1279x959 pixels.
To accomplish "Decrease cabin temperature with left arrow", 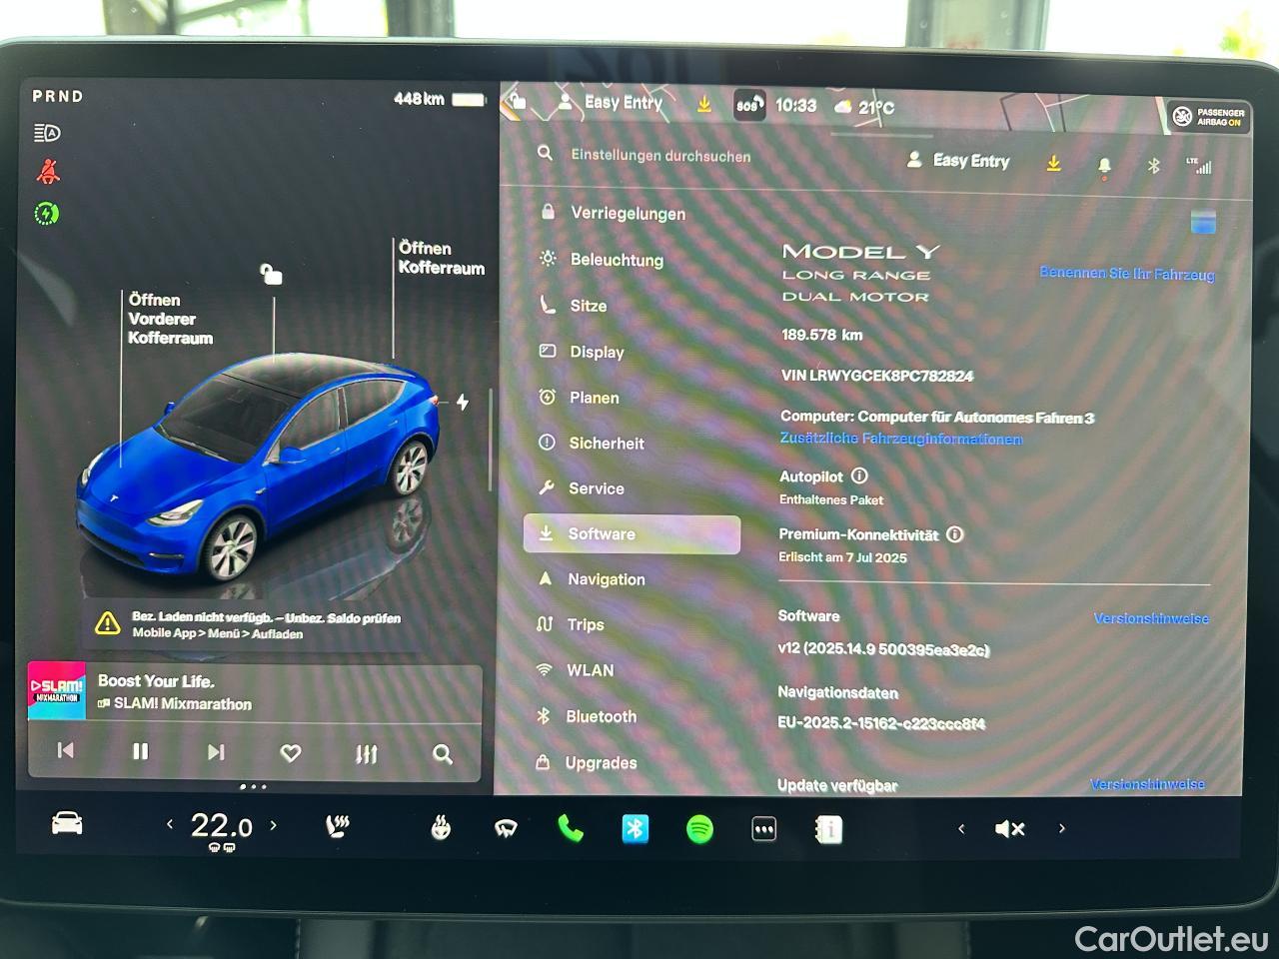I will (x=170, y=824).
